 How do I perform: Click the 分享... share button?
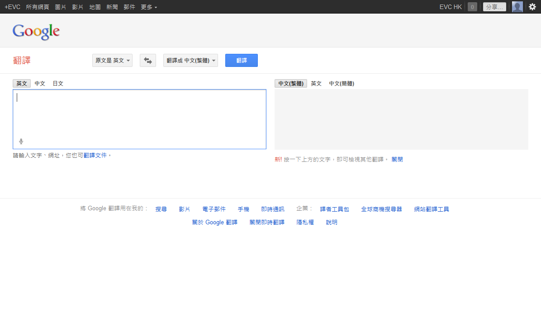click(494, 7)
